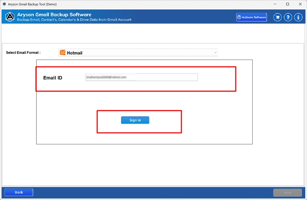307x200 pixels.
Task: Click the title bar app icon
Action: click(x=4, y=4)
